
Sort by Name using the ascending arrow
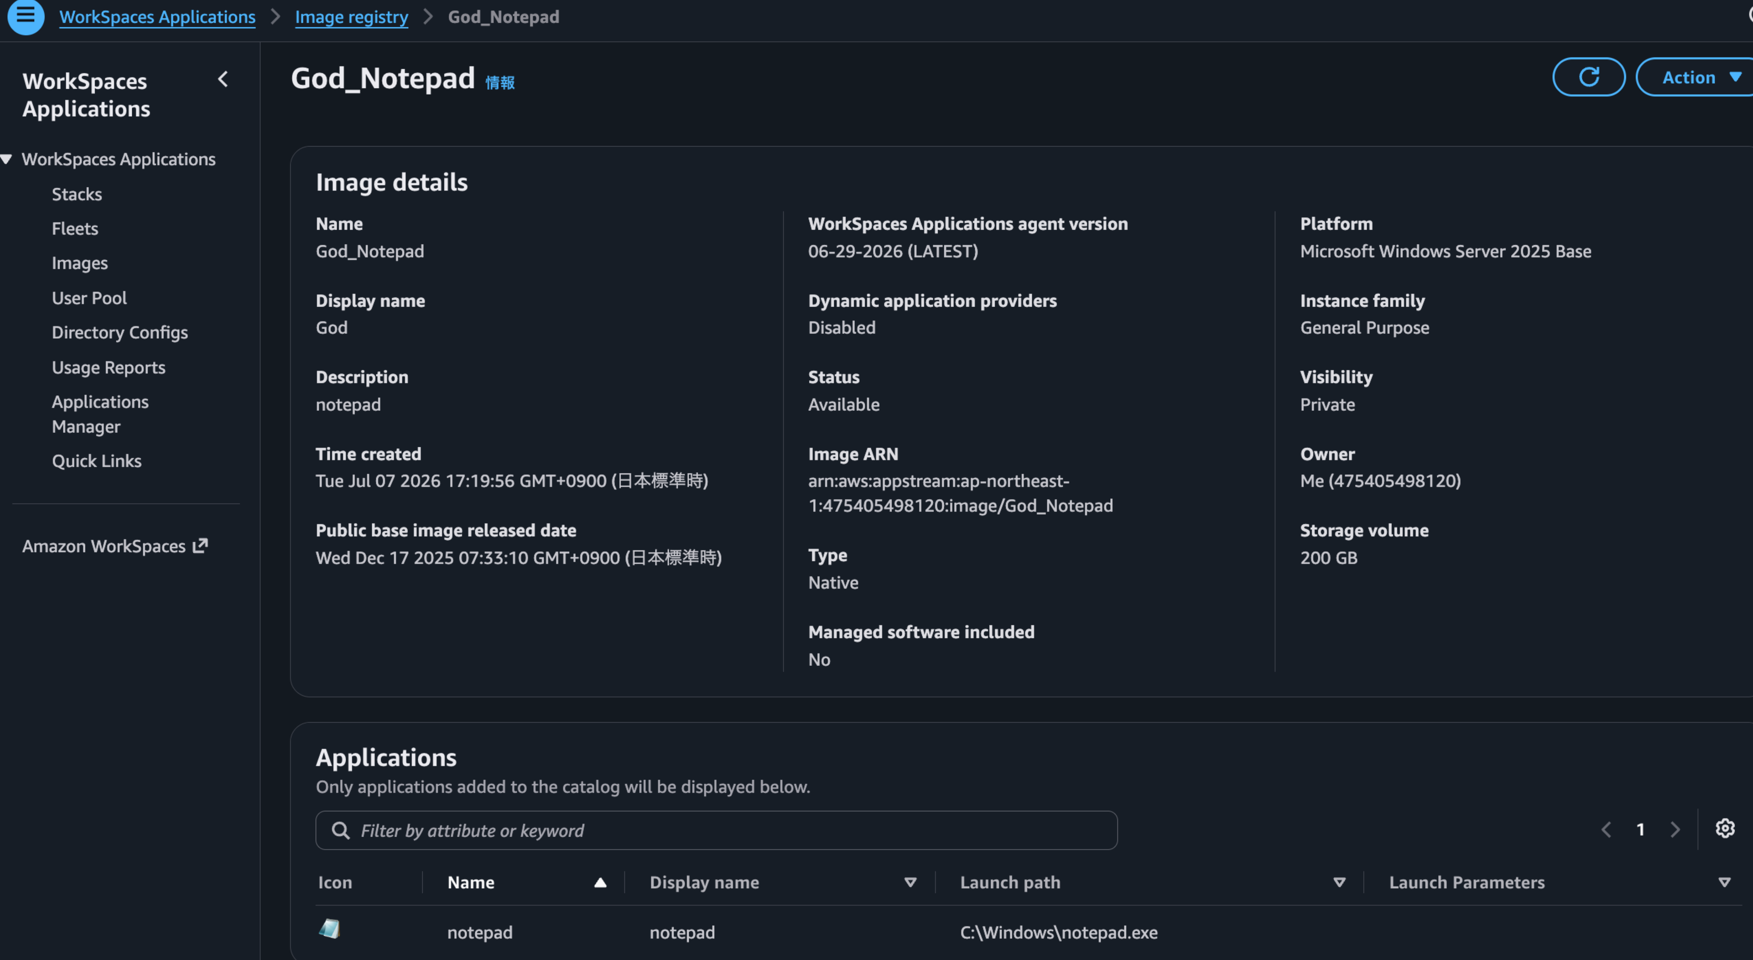point(600,882)
